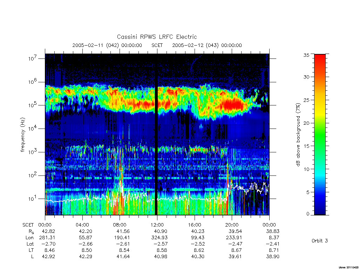Click the "LT" row label
The height and width of the screenshot is (269, 359).
31,250
